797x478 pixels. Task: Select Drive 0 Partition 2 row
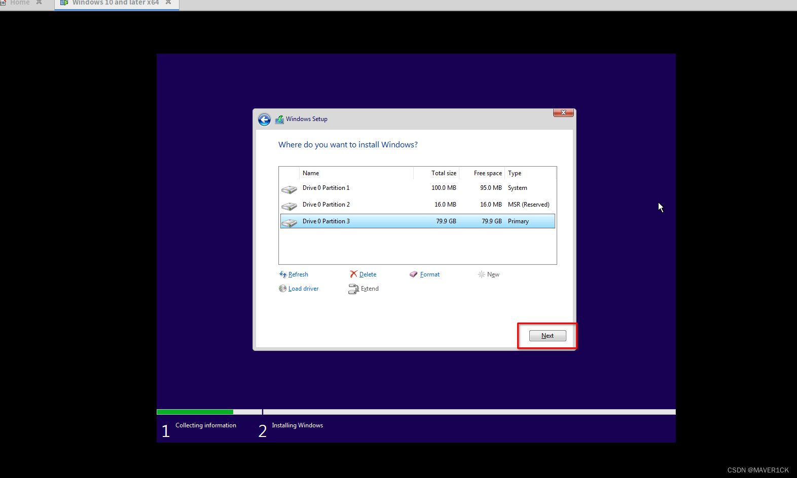tap(418, 205)
